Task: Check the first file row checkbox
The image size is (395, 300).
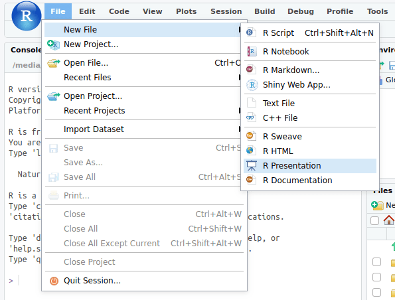Action: pyautogui.click(x=376, y=262)
